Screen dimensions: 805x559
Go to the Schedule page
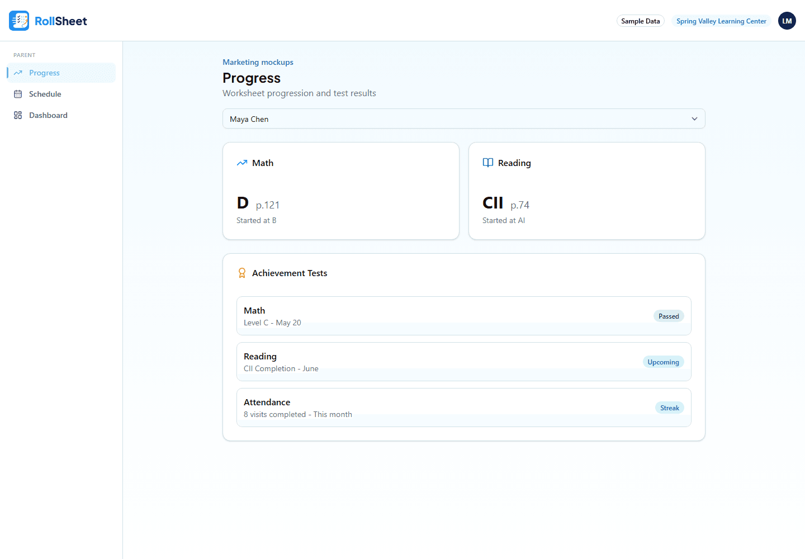pyautogui.click(x=61, y=94)
